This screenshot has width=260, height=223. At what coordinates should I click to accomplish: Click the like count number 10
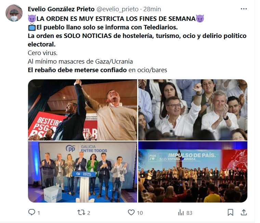[x=140, y=213]
